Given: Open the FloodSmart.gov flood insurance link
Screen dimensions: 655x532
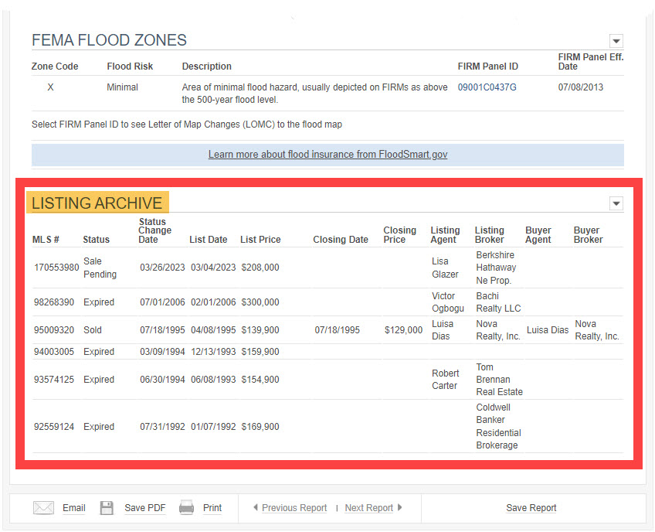Looking at the screenshot, I should click(x=328, y=155).
